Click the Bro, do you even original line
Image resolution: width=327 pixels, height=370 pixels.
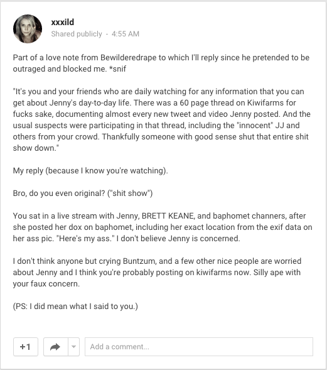point(83,193)
